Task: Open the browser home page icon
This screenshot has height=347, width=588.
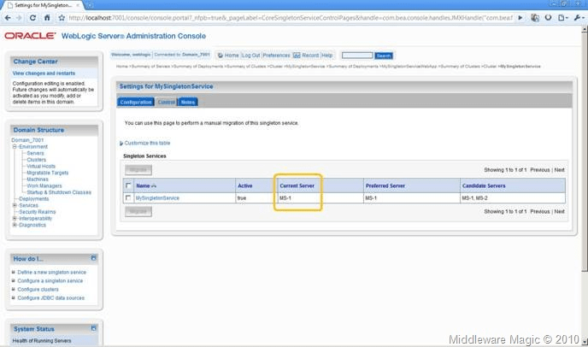Action: (x=47, y=18)
